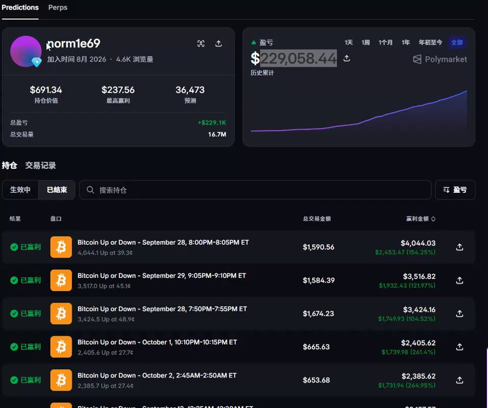The image size is (488, 408).
Task: Click the norm1e69 gradient profile avatar
Action: [26, 52]
